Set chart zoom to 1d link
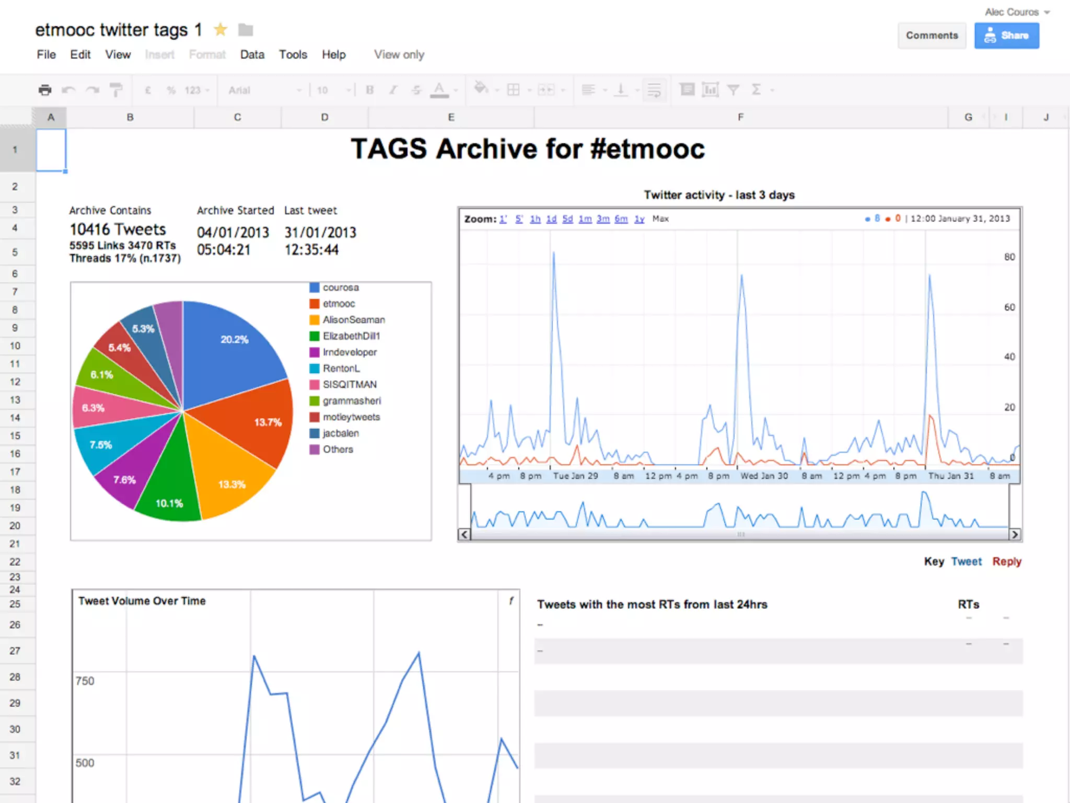1070x803 pixels. point(551,219)
